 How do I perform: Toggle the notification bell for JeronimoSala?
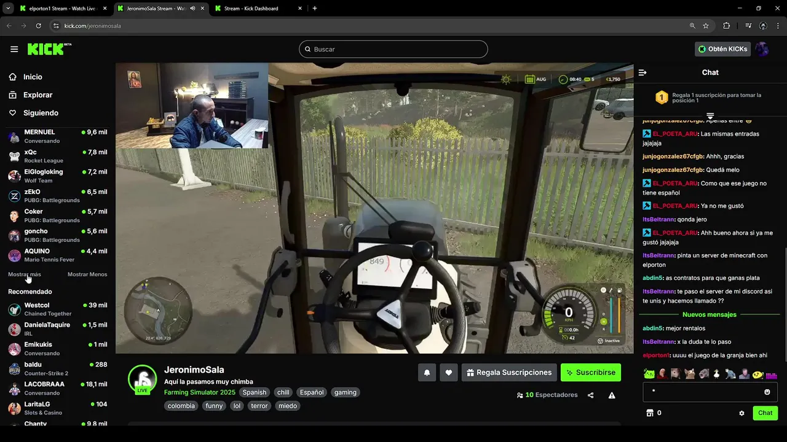[x=427, y=373]
